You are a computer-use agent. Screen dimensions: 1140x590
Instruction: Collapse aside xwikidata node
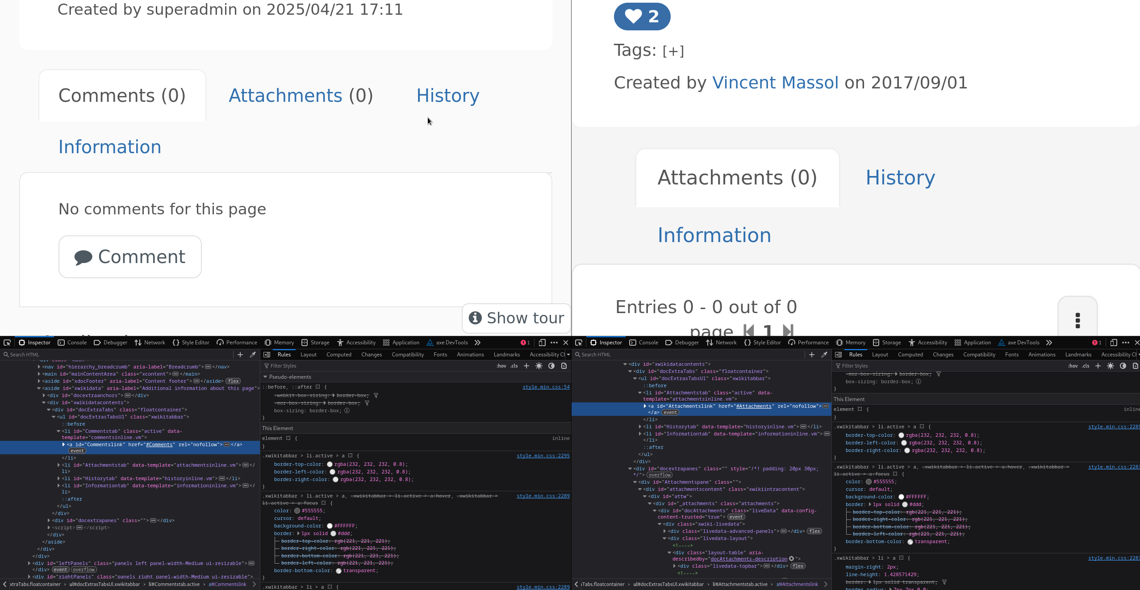[x=39, y=388]
